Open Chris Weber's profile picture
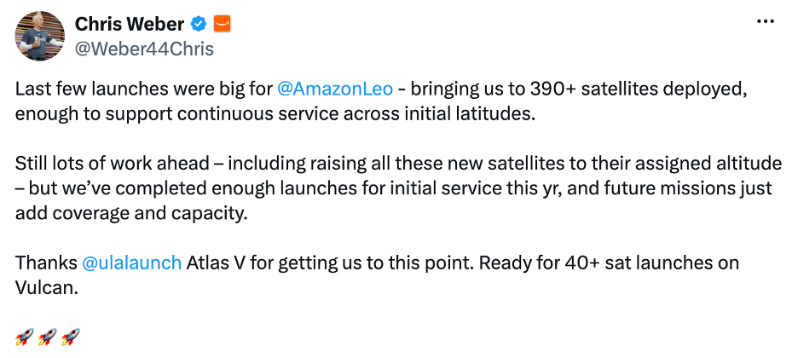The width and height of the screenshot is (798, 358). [39, 36]
